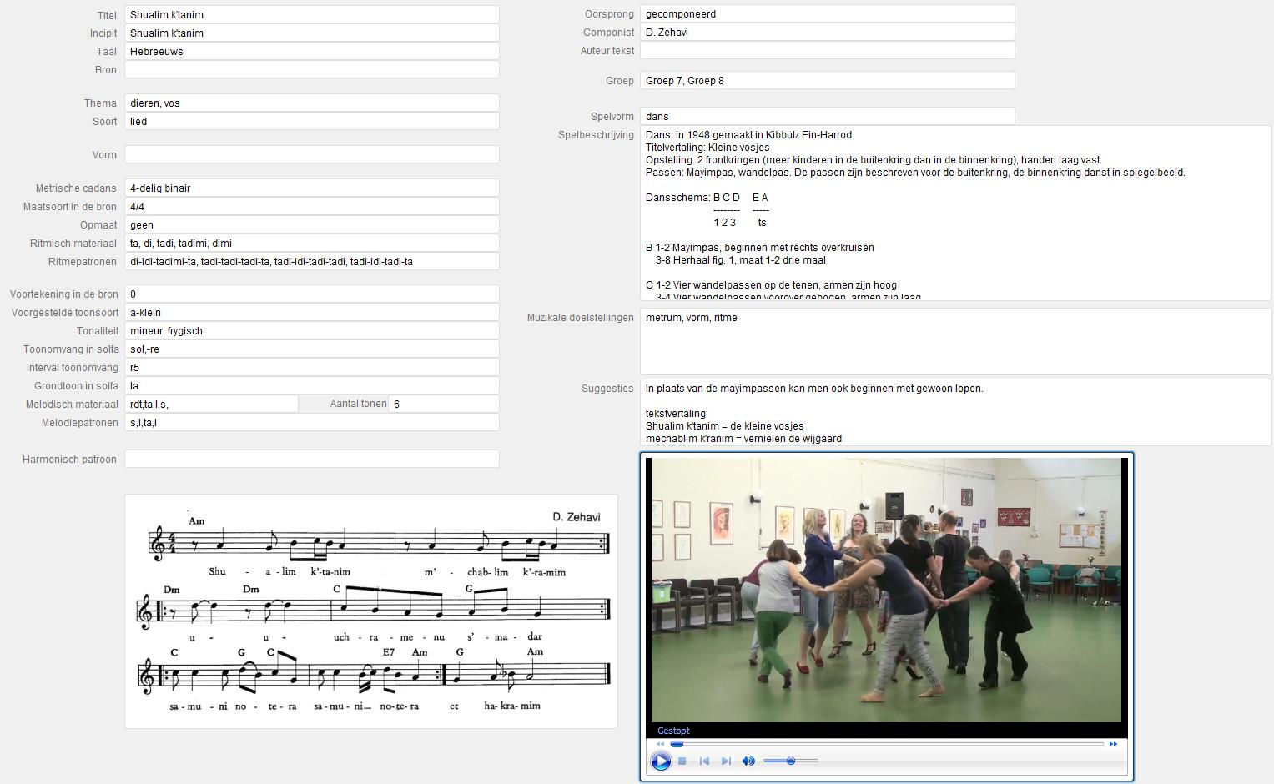Click inside the Spelbeschrijving text area

pyautogui.click(x=954, y=214)
